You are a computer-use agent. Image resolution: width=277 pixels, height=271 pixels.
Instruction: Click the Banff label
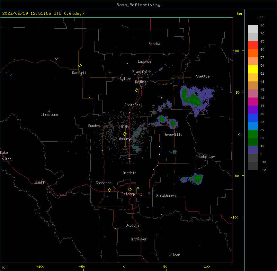pos(40,182)
